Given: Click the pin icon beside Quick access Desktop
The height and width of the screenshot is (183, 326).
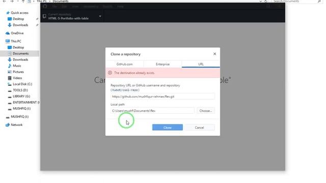Looking at the screenshot, I should point(37,19).
